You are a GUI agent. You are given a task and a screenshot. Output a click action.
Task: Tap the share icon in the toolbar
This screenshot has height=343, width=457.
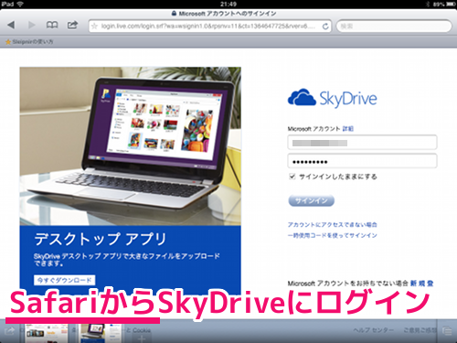point(72,25)
